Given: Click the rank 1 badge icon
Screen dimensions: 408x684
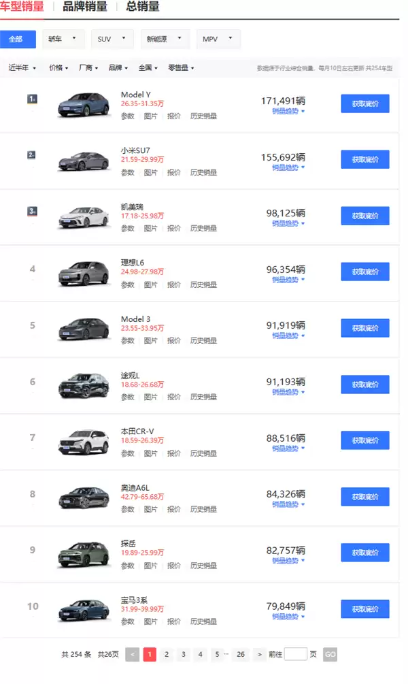Looking at the screenshot, I should [32, 99].
